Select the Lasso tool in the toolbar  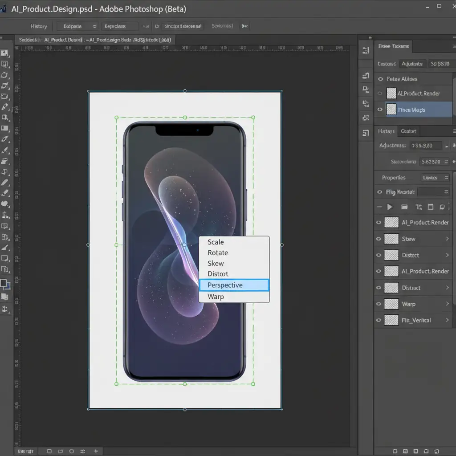(5, 75)
